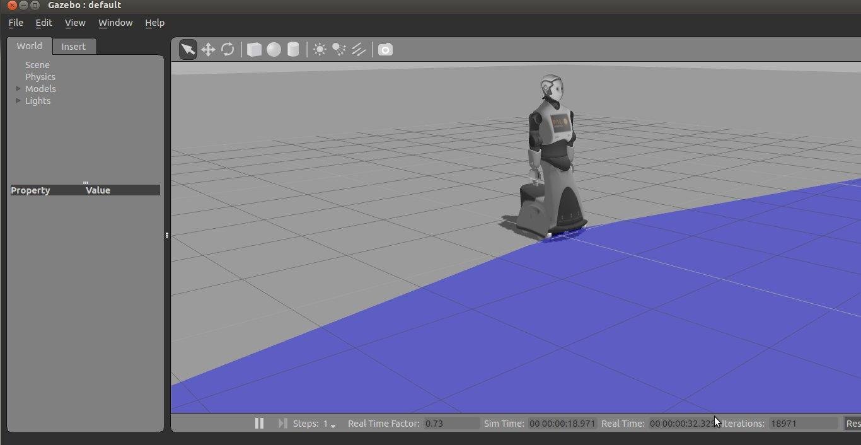The width and height of the screenshot is (861, 445).
Task: Click the side panel splitter handle
Action: [x=167, y=235]
